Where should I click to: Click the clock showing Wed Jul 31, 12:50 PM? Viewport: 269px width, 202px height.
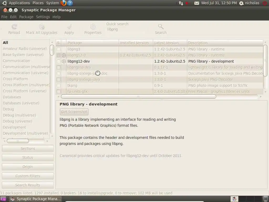click(219, 3)
